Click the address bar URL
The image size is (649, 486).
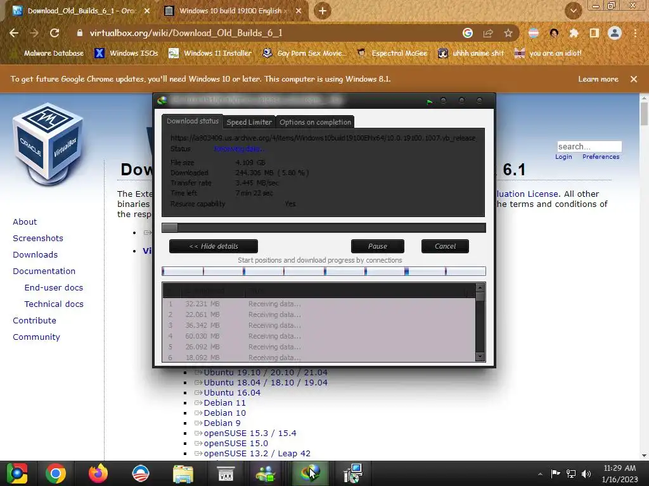(x=186, y=33)
